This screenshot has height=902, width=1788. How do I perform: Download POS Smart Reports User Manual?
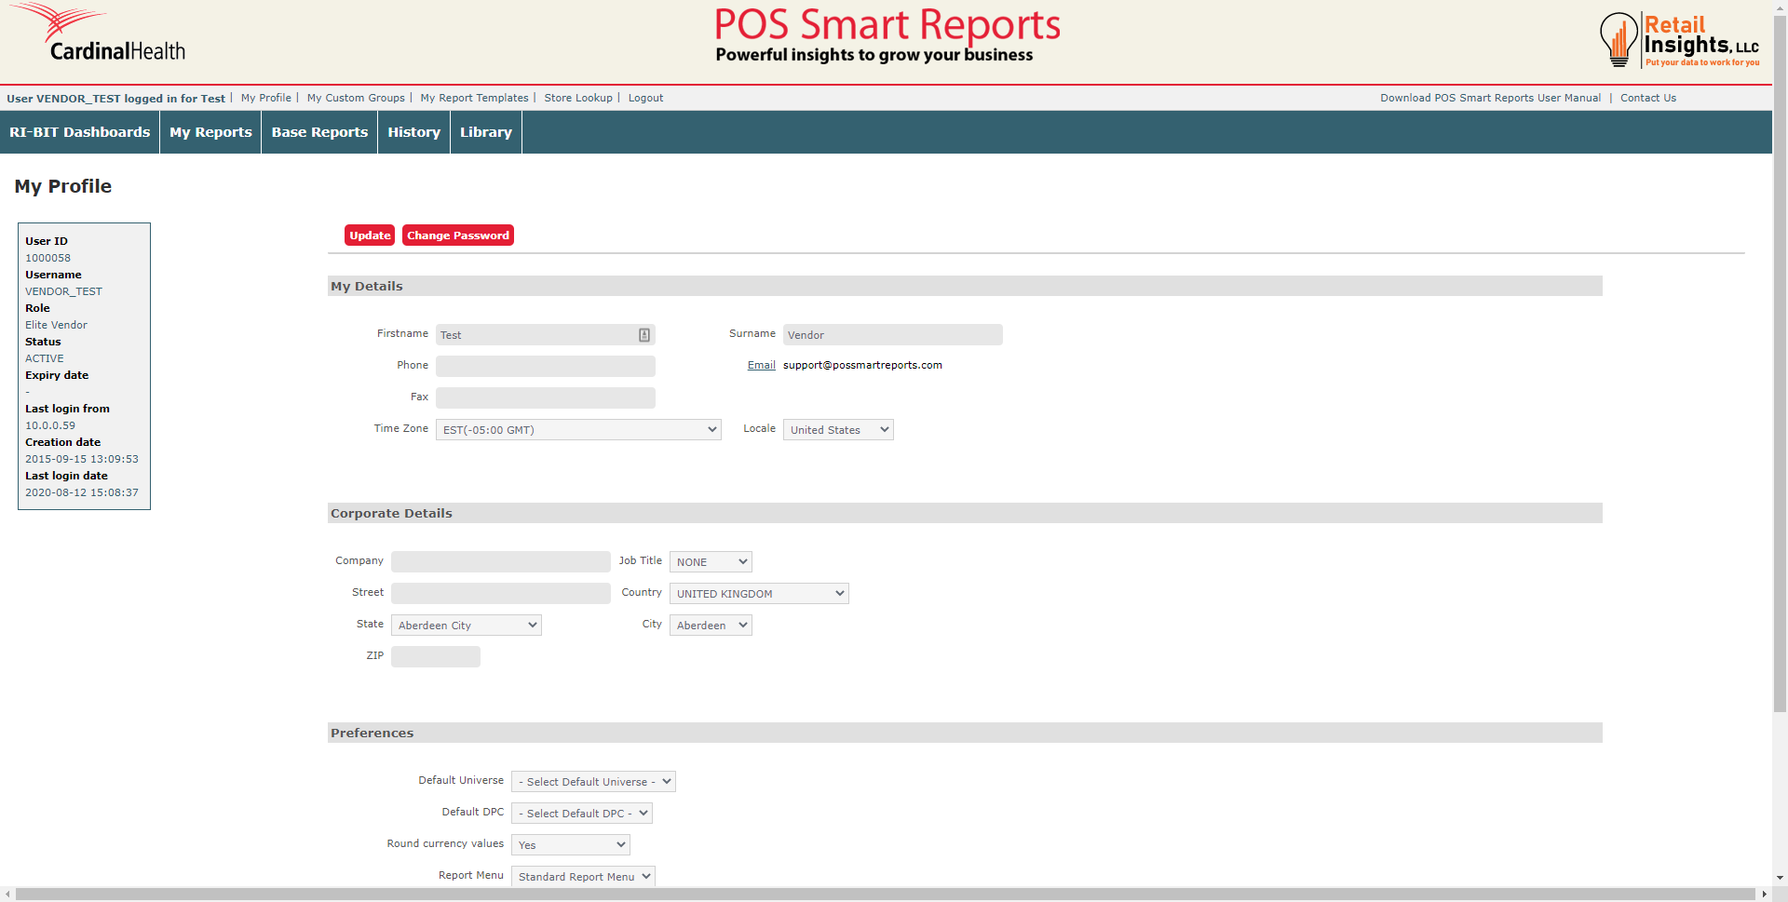point(1490,98)
